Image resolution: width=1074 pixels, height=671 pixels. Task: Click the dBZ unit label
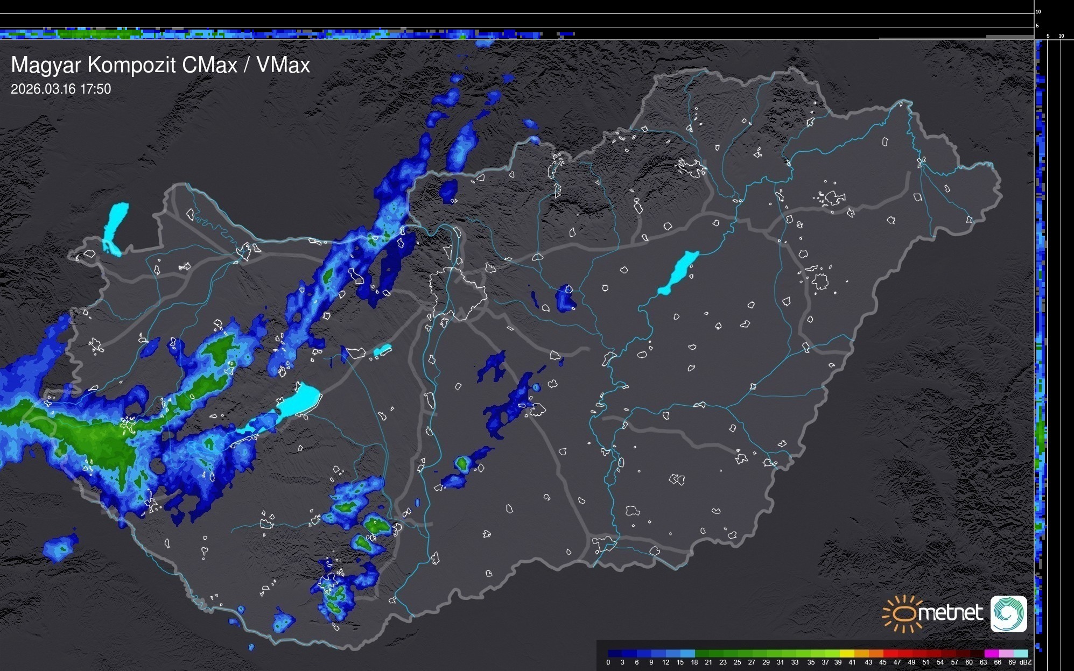click(1026, 662)
